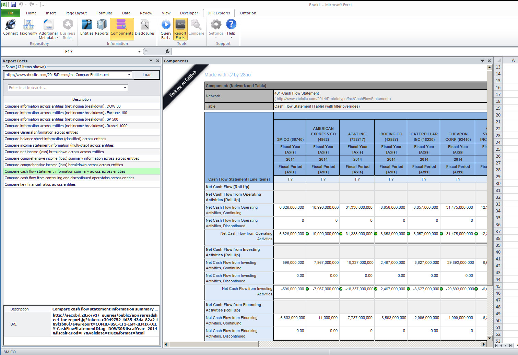Close the Report Facts pane
Image resolution: width=518 pixels, height=355 pixels.
coord(158,61)
